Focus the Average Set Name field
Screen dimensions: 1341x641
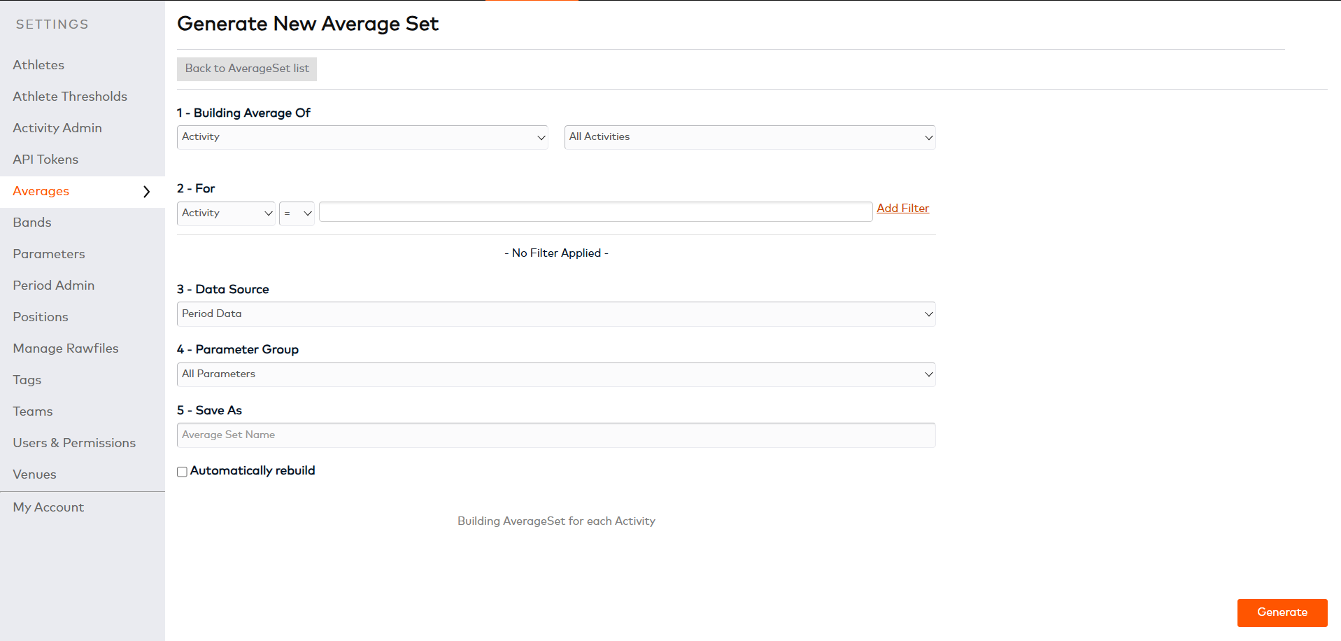[x=556, y=435]
